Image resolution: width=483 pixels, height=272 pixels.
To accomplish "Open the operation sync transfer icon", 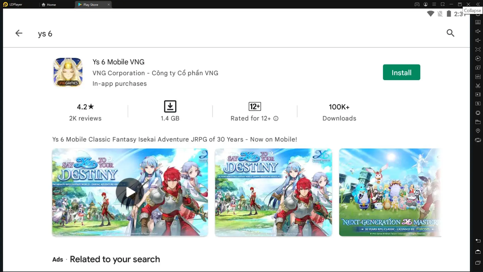I will pyautogui.click(x=478, y=104).
